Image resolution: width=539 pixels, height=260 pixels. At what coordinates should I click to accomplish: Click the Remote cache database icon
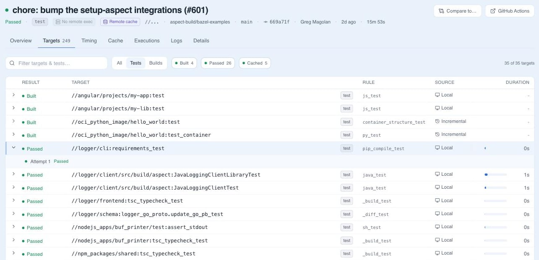pyautogui.click(x=105, y=22)
